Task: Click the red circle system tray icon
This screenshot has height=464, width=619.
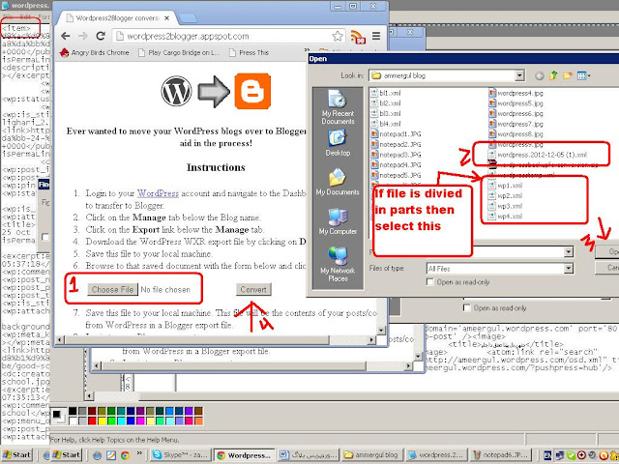Action: [x=581, y=455]
